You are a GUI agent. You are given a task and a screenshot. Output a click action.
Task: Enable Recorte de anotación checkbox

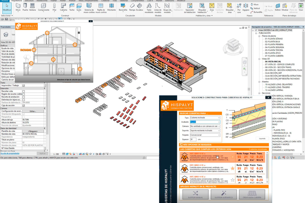point(24,97)
